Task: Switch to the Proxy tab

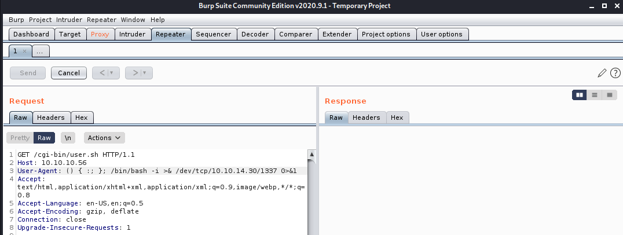Action: pyautogui.click(x=100, y=34)
